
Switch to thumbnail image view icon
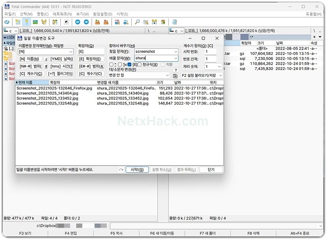pyautogui.click(x=35, y=22)
